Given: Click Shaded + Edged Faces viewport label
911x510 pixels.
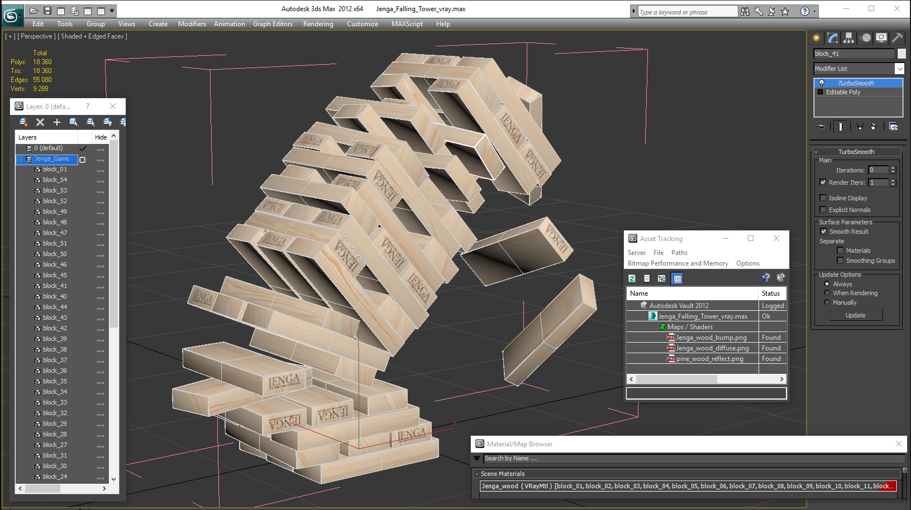Looking at the screenshot, I should [93, 36].
